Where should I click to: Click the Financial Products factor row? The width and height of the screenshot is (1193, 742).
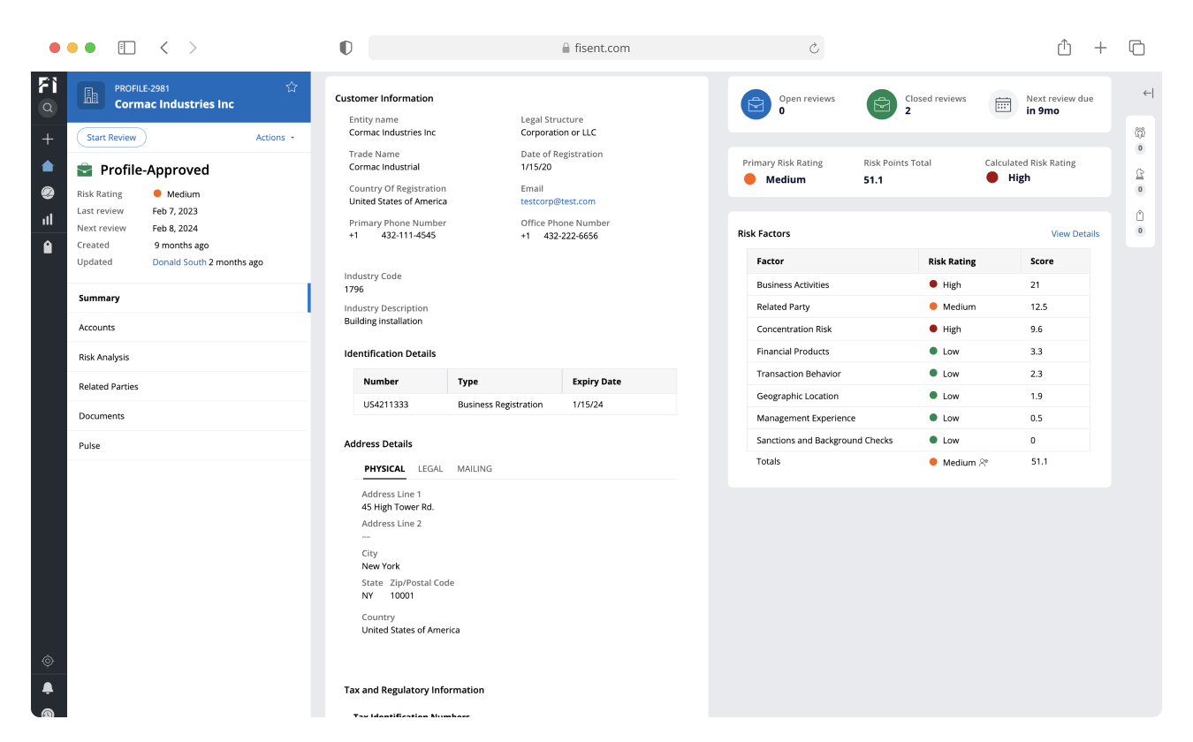pos(918,352)
